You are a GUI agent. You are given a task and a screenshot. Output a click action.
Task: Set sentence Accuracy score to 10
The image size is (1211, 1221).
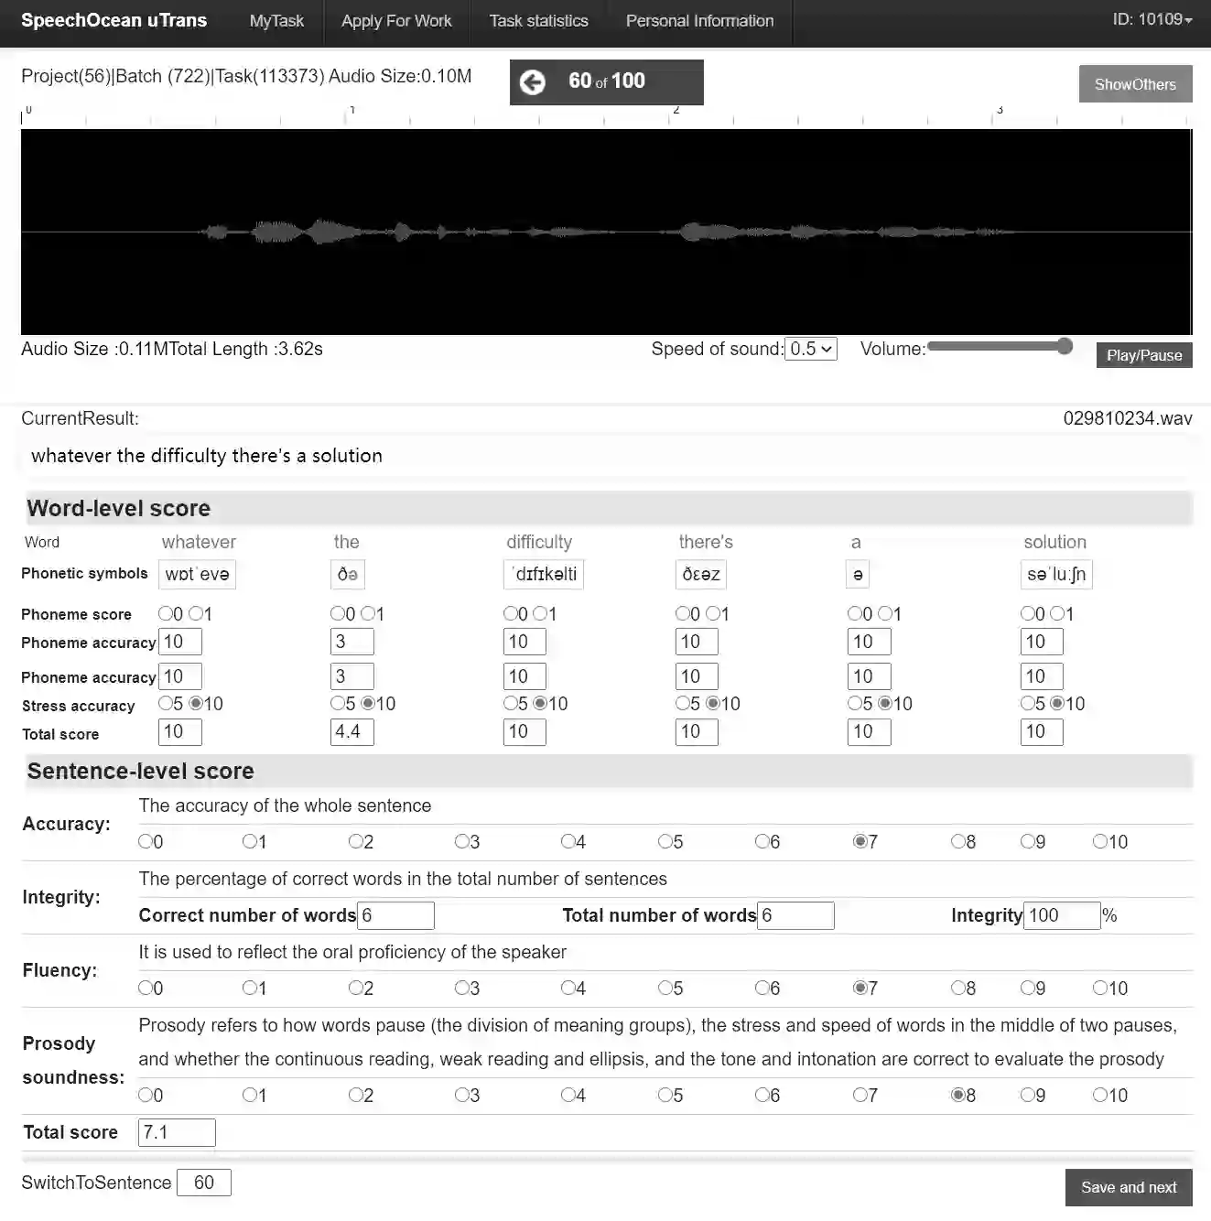1100,841
